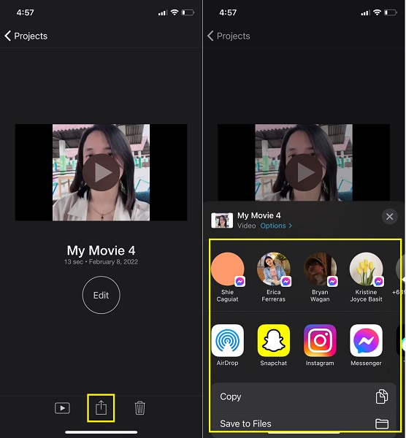The width and height of the screenshot is (406, 438).
Task: Tap the My Movie 4 title on left screen
Action: click(101, 250)
